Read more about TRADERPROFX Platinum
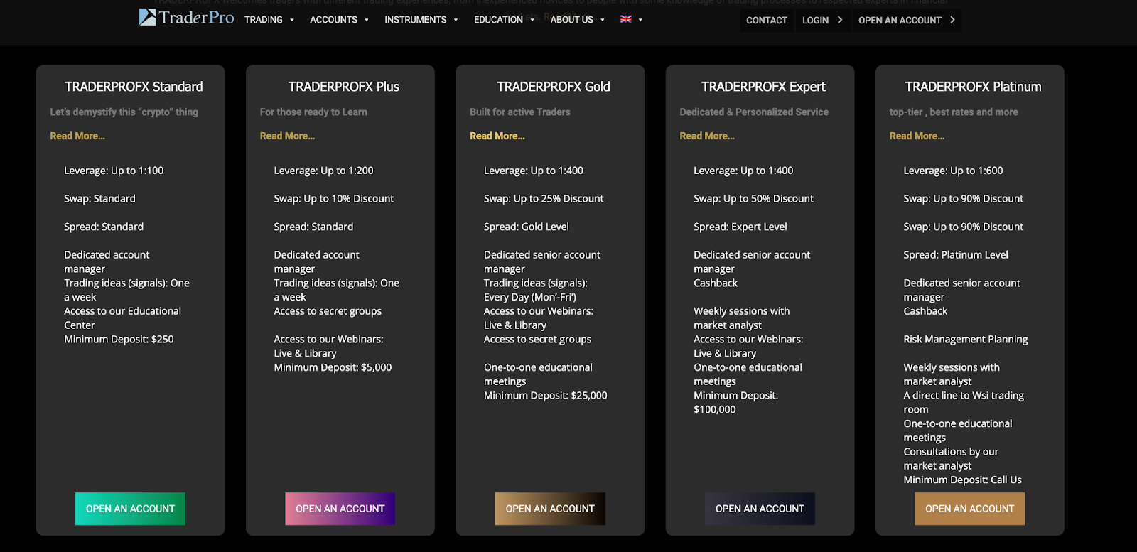 917,136
